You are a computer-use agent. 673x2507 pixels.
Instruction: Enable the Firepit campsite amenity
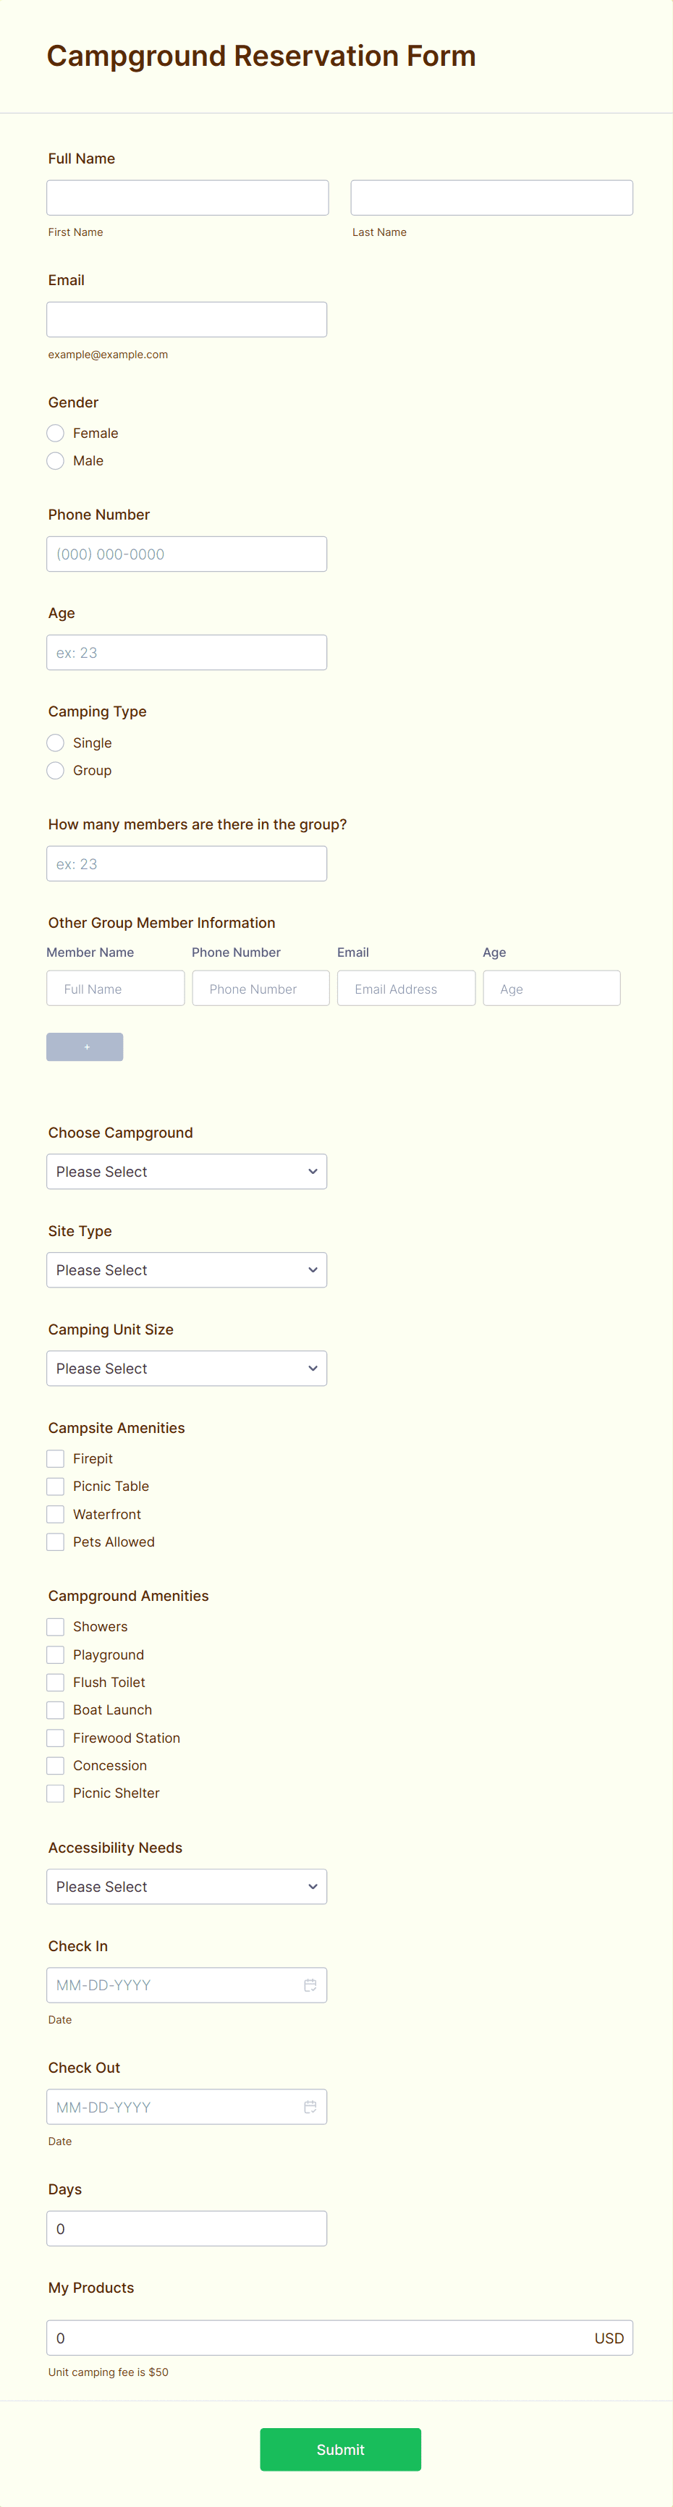coord(56,1458)
